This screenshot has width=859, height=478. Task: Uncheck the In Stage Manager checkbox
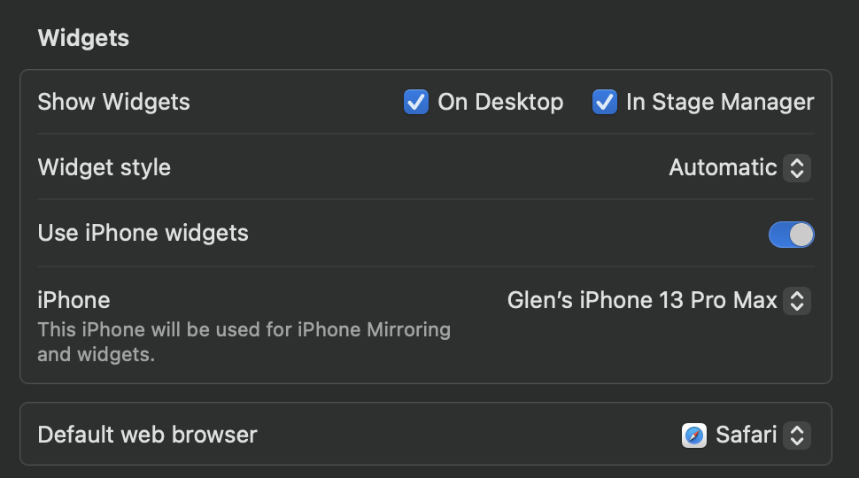coord(605,103)
